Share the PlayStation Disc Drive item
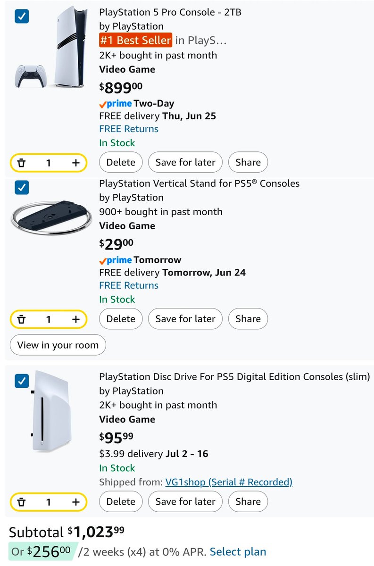Image resolution: width=374 pixels, height=566 pixels. pyautogui.click(x=248, y=501)
